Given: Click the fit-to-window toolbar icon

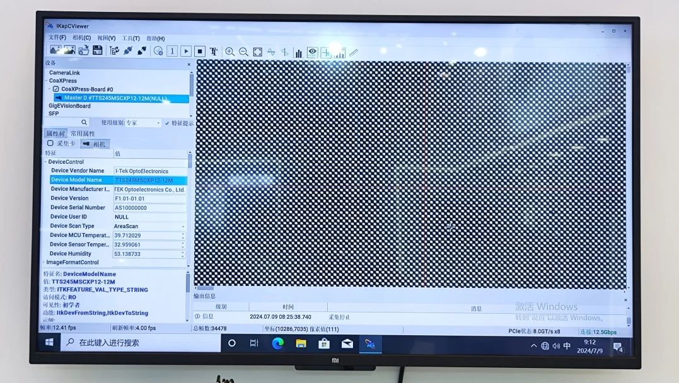Looking at the screenshot, I should 257,52.
